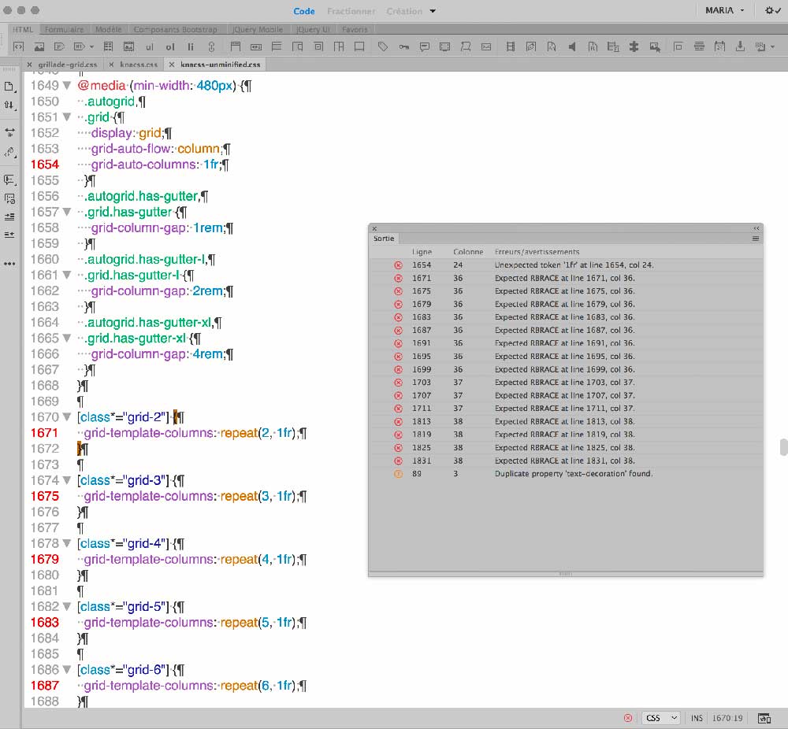Switch to knacss.css document tab
Image resolution: width=788 pixels, height=729 pixels.
click(x=139, y=65)
